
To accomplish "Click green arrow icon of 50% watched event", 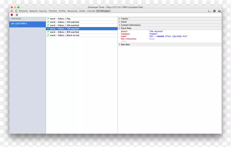I will pyautogui.click(x=48, y=25).
